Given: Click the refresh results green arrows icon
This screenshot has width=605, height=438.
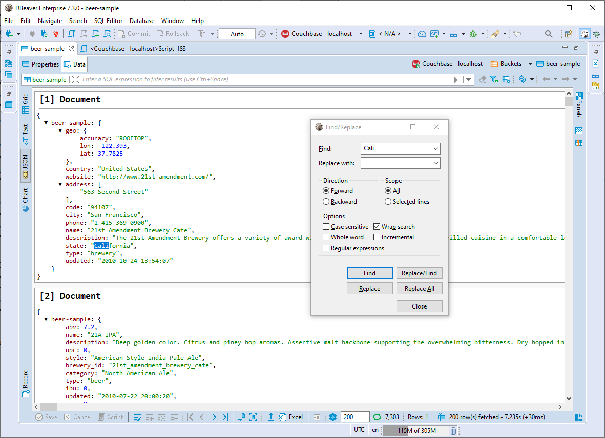Looking at the screenshot, I should coord(377,417).
